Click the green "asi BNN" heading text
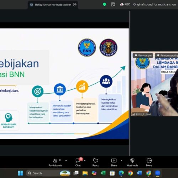 pos(12,74)
